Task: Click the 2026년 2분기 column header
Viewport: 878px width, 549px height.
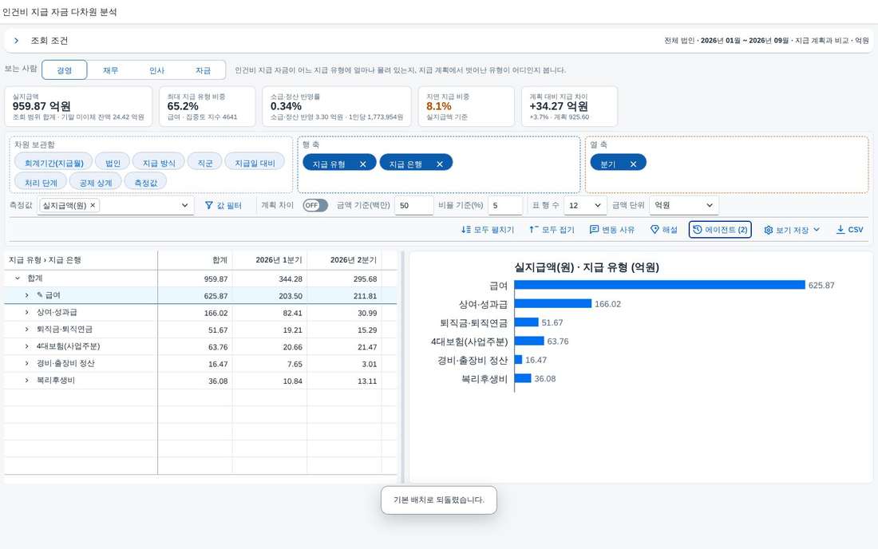Action: [344, 260]
